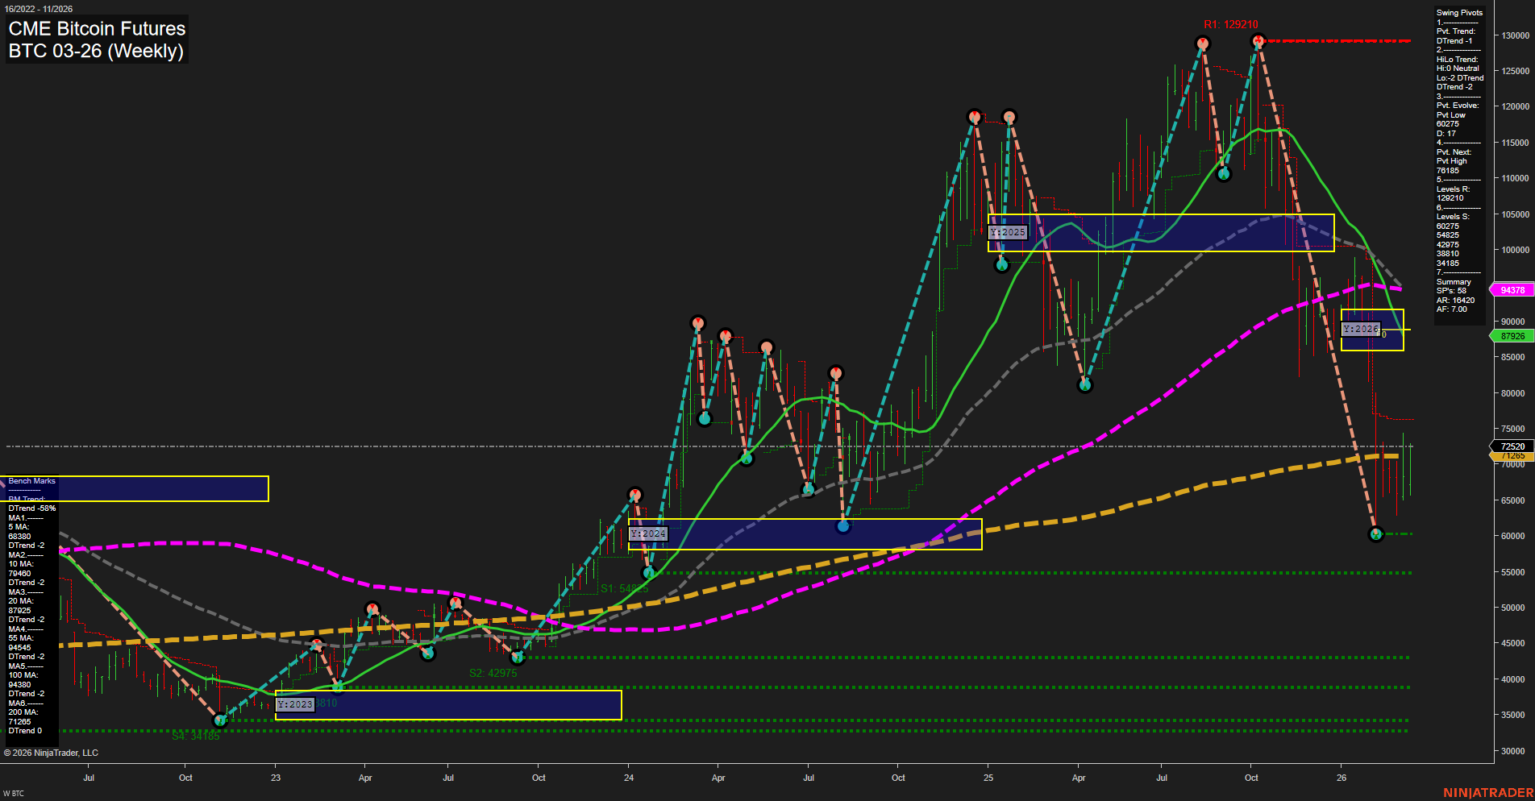
Task: Open the Swing Pivots panel header
Action: click(x=1458, y=12)
